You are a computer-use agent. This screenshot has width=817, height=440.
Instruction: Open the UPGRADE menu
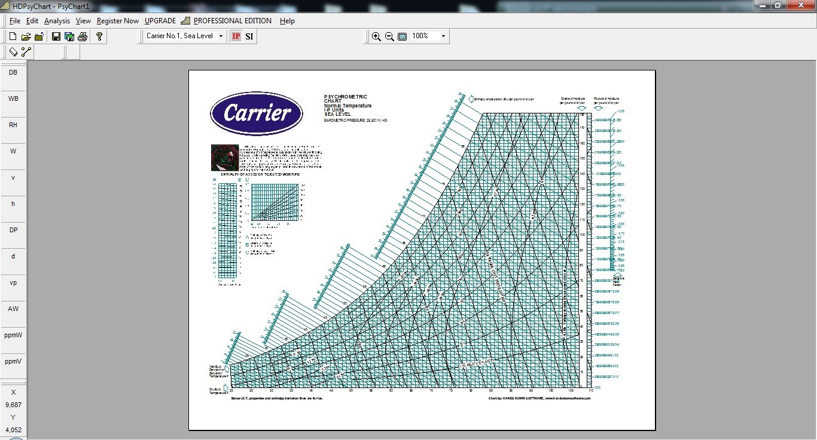point(160,21)
